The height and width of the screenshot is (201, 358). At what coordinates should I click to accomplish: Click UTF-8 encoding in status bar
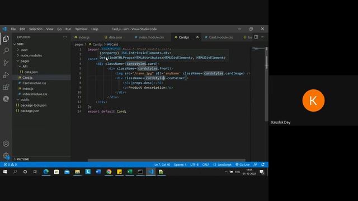tap(194, 165)
